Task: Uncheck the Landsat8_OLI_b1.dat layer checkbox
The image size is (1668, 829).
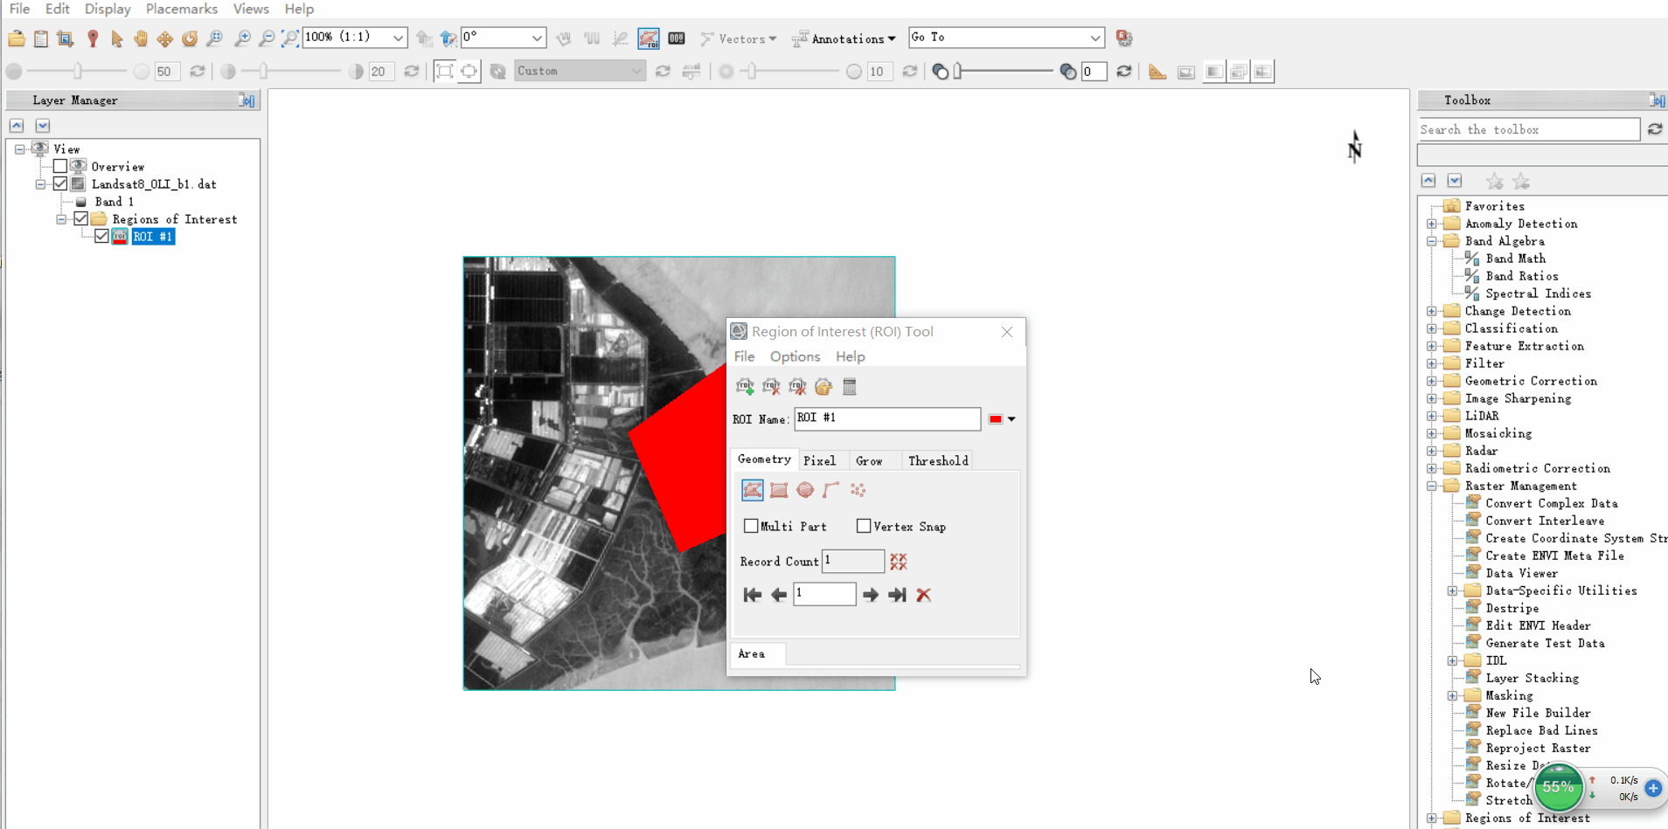Action: (60, 183)
